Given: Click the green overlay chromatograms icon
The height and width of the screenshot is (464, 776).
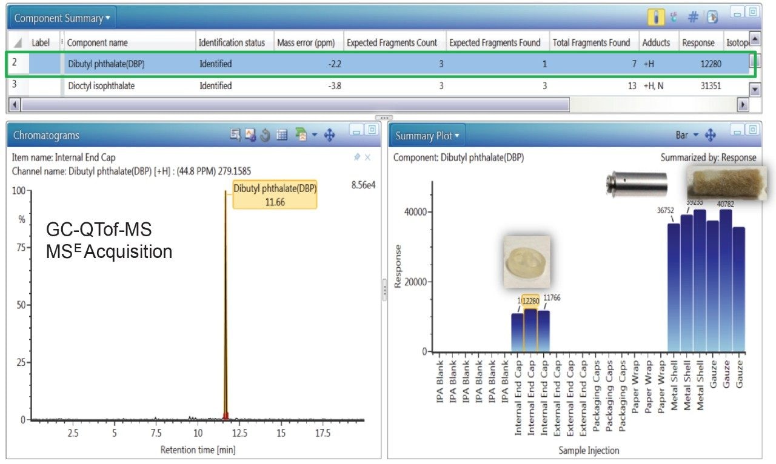Looking at the screenshot, I should pos(301,135).
